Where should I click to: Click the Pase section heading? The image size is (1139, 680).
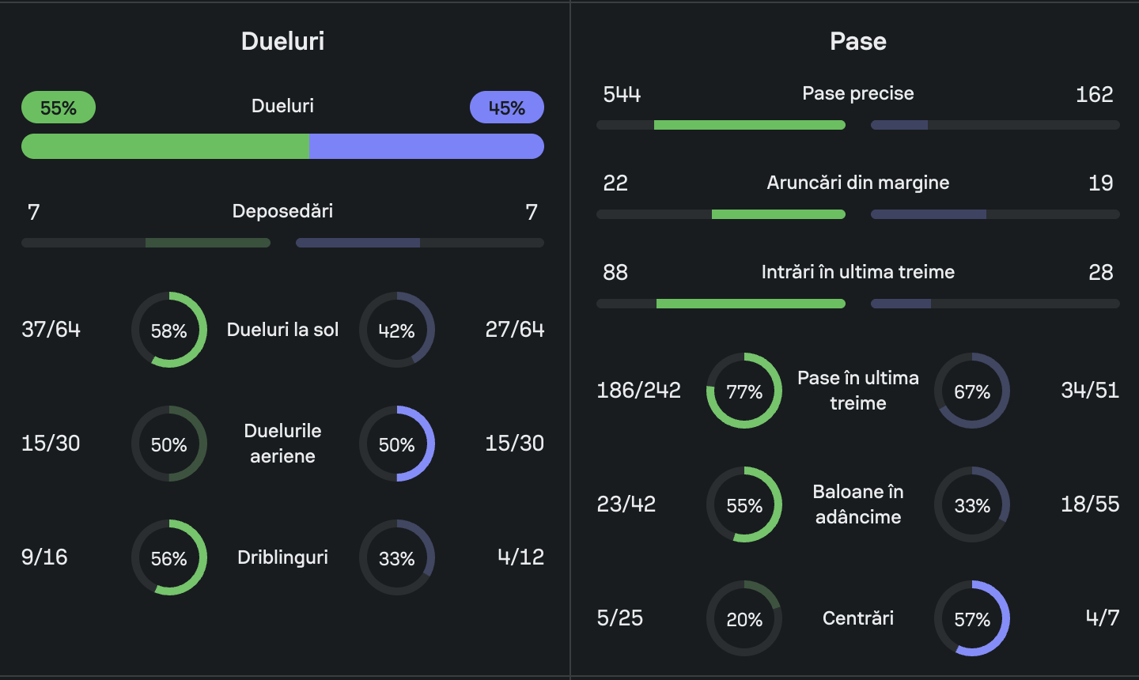click(x=857, y=41)
